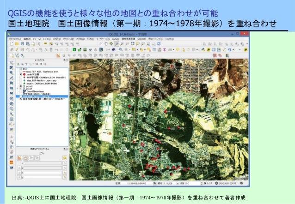Expand the second group node in layer tree
The height and width of the screenshot is (204, 295).
[18, 89]
